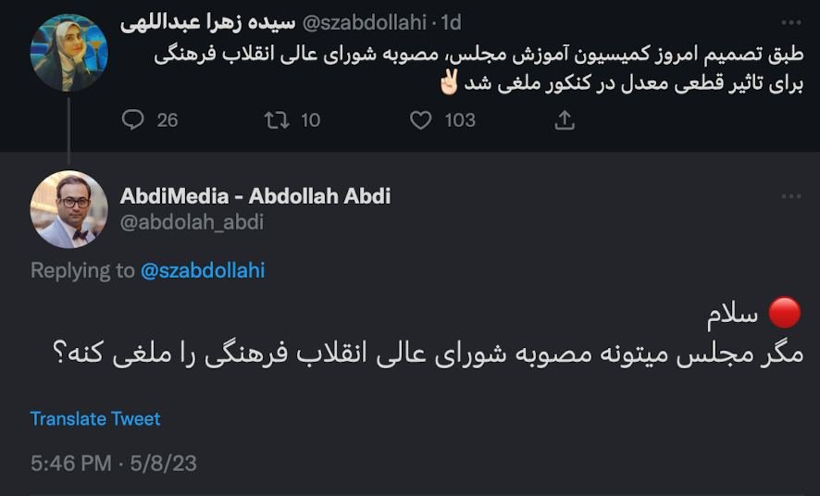Click the 26 replies count
The width and height of the screenshot is (820, 496).
point(168,119)
